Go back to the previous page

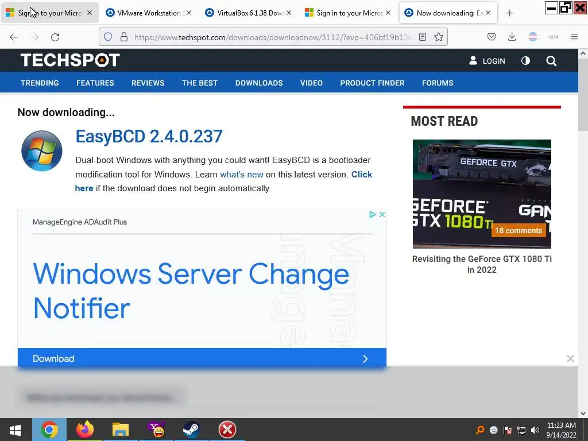point(14,37)
